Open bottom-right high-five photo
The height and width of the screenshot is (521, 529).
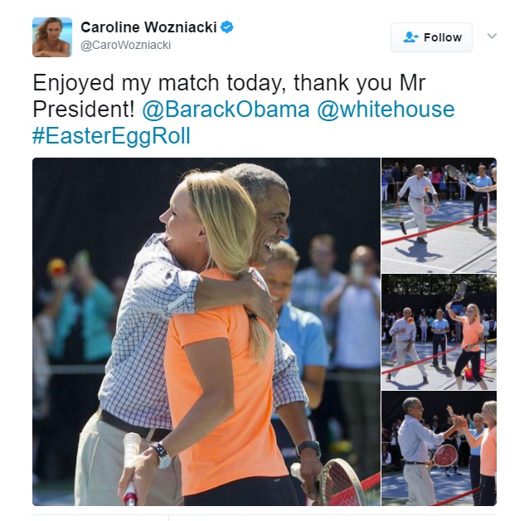[439, 448]
